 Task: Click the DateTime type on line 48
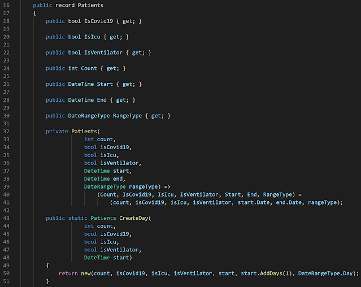pyautogui.click(x=97, y=258)
